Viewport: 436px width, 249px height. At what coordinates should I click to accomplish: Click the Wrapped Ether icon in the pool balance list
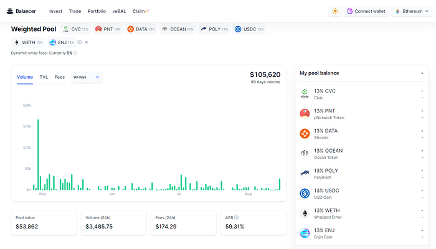point(305,213)
